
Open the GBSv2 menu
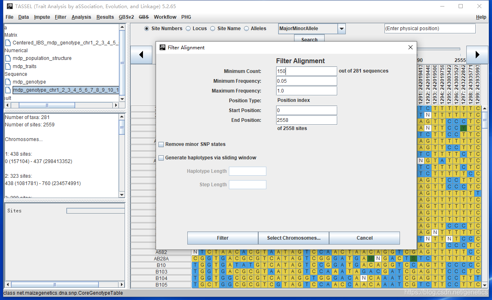[x=126, y=17]
